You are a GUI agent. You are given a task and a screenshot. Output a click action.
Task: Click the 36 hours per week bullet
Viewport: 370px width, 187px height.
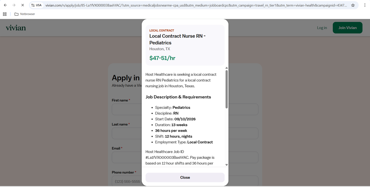(x=171, y=131)
